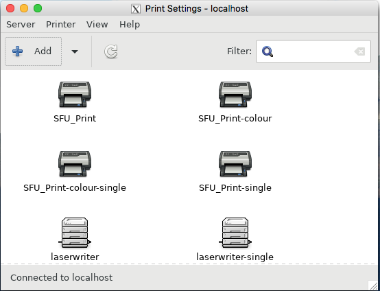The height and width of the screenshot is (291, 380).
Task: Focus the Filter search input field
Action: point(313,51)
